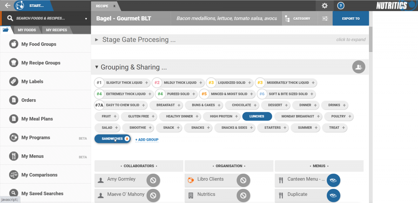The width and height of the screenshot is (418, 203).
Task: Click the Export To button
Action: point(350,18)
